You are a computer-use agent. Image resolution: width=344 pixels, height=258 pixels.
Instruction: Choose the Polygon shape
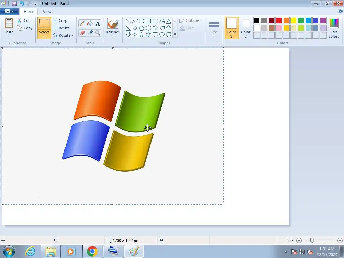click(162, 21)
